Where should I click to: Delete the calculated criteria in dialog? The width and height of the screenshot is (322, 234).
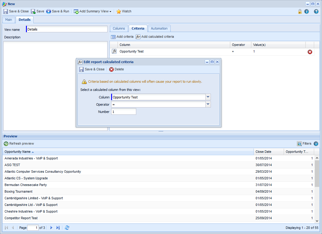pyautogui.click(x=117, y=69)
